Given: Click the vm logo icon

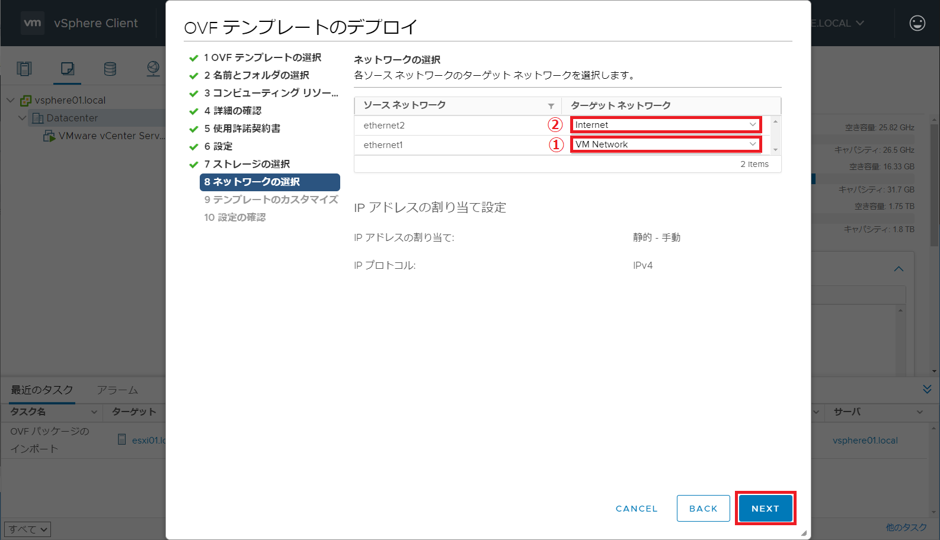Looking at the screenshot, I should 33,23.
